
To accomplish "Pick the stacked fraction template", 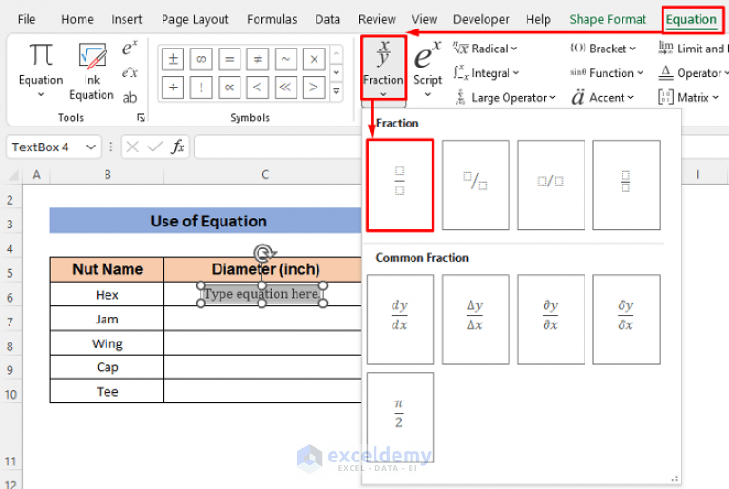I will point(400,185).
